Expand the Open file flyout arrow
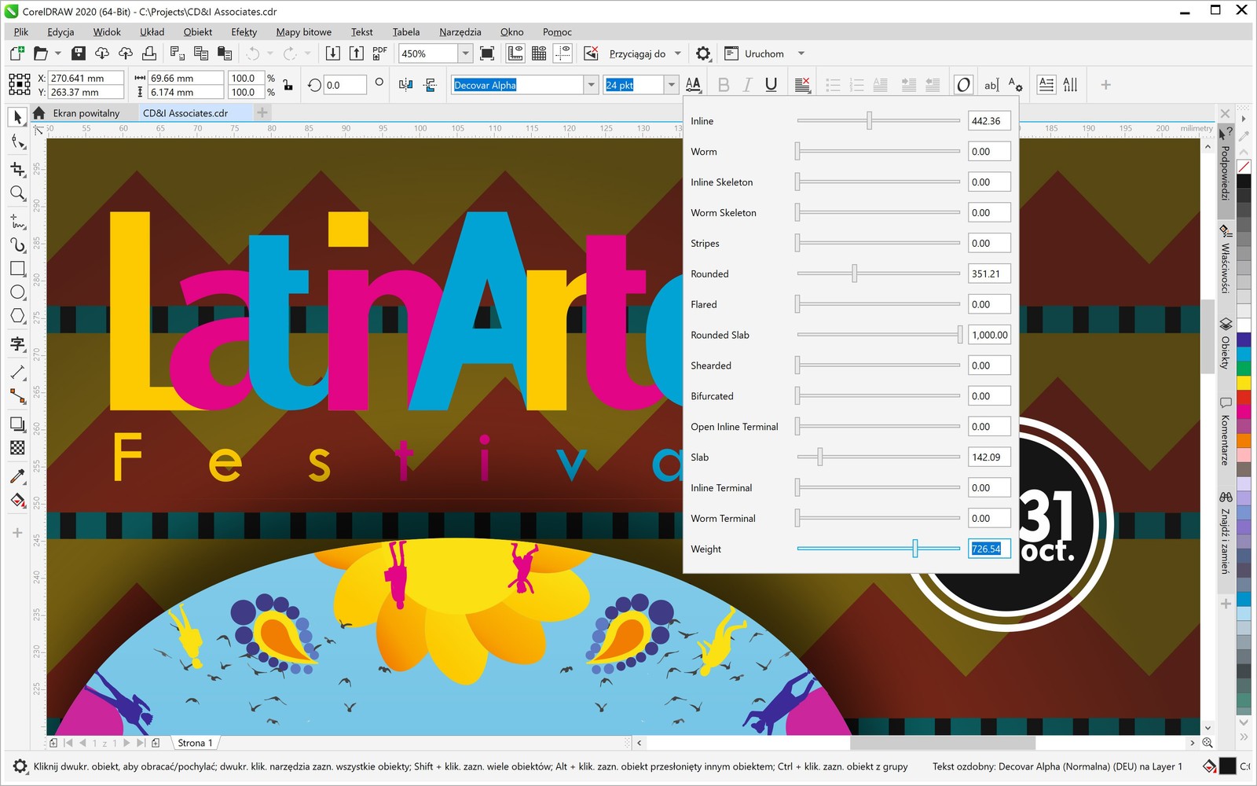This screenshot has width=1257, height=786. [57, 53]
